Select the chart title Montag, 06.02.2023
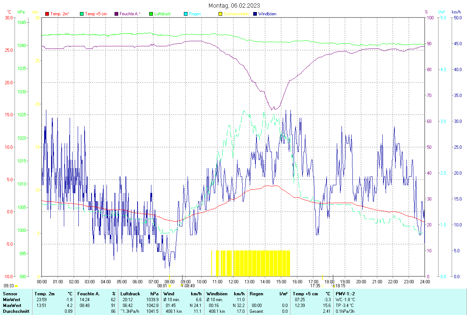 point(234,5)
